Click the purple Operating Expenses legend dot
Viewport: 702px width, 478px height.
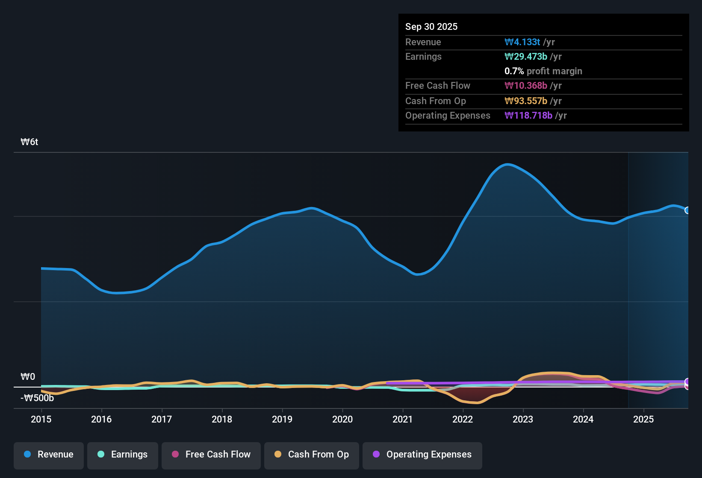[376, 455]
